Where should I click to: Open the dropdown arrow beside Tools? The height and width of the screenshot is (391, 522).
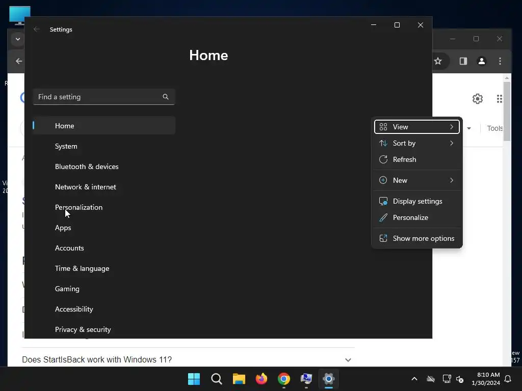(469, 128)
